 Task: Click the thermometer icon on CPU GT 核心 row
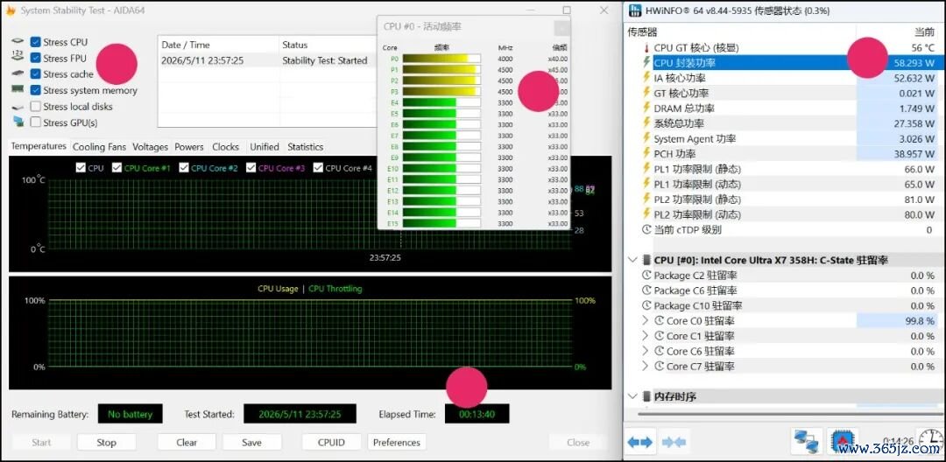click(x=646, y=47)
